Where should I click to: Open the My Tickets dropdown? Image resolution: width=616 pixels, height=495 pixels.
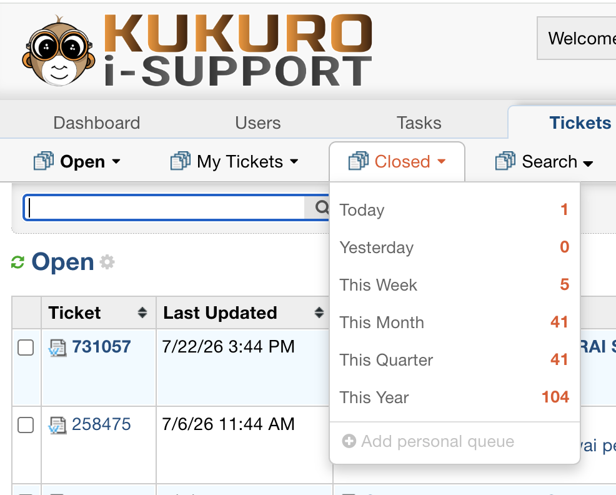234,162
